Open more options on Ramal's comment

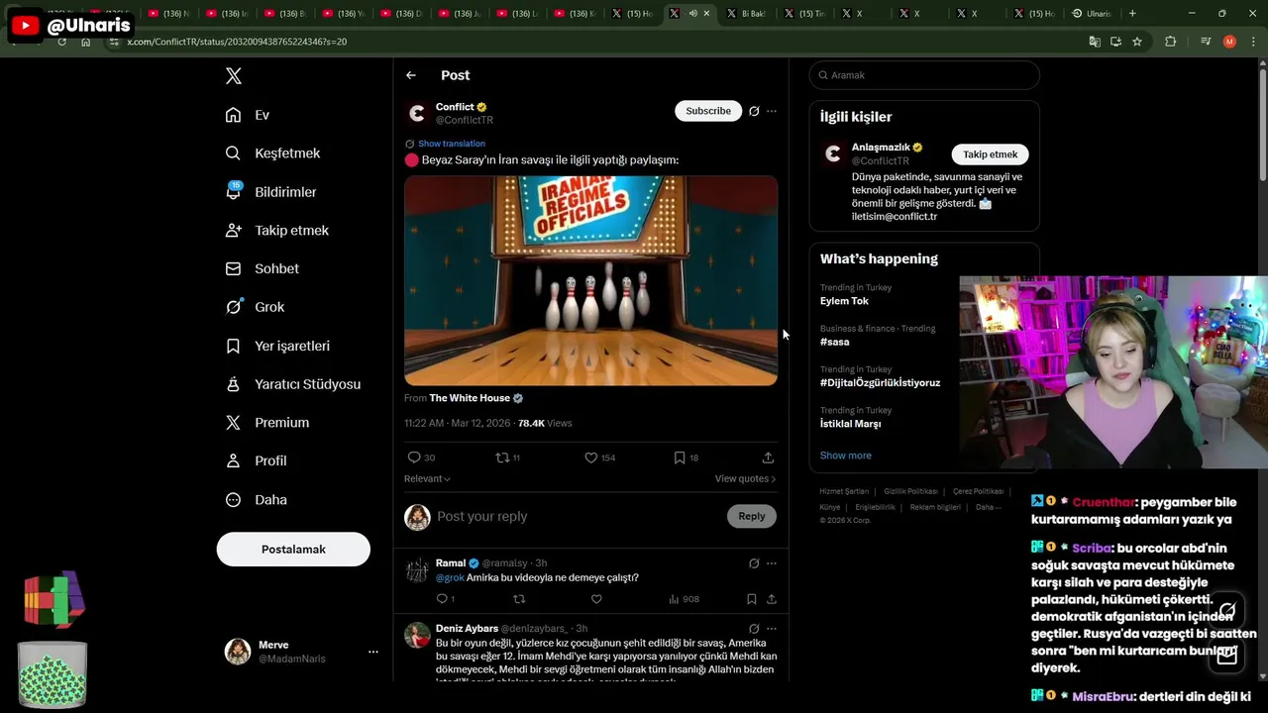tap(772, 563)
